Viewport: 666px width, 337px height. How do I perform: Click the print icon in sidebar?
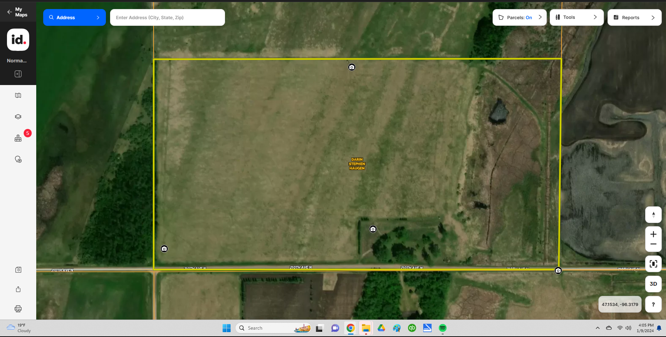[x=18, y=309]
